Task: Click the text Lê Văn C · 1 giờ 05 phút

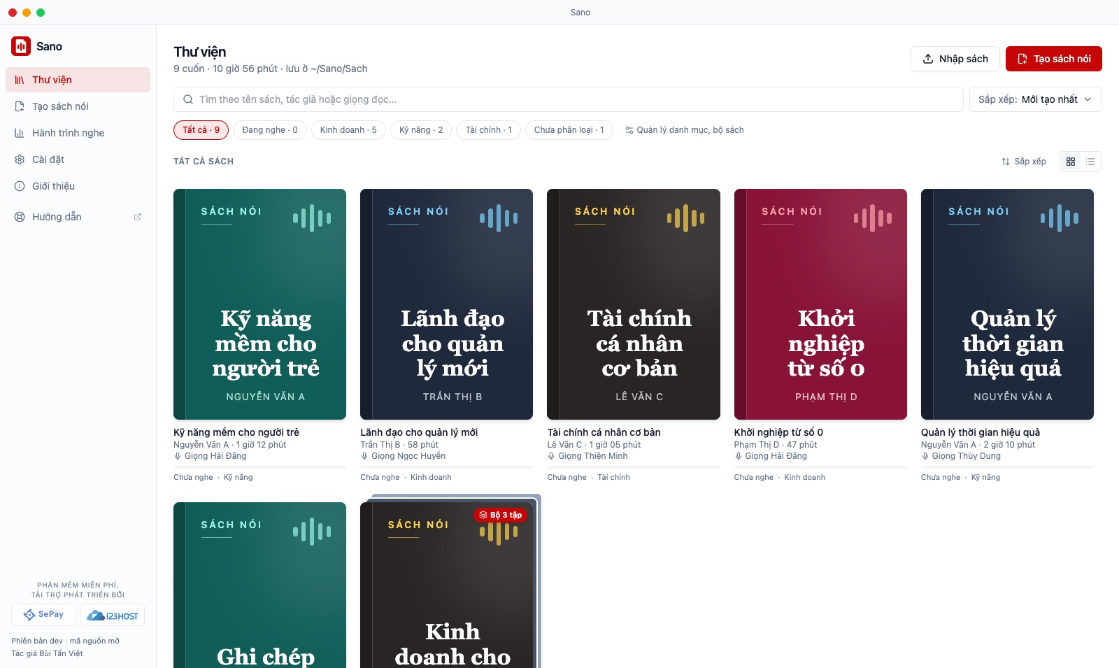Action: [594, 445]
